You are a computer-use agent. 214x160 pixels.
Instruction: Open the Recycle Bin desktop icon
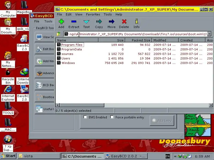point(8,77)
